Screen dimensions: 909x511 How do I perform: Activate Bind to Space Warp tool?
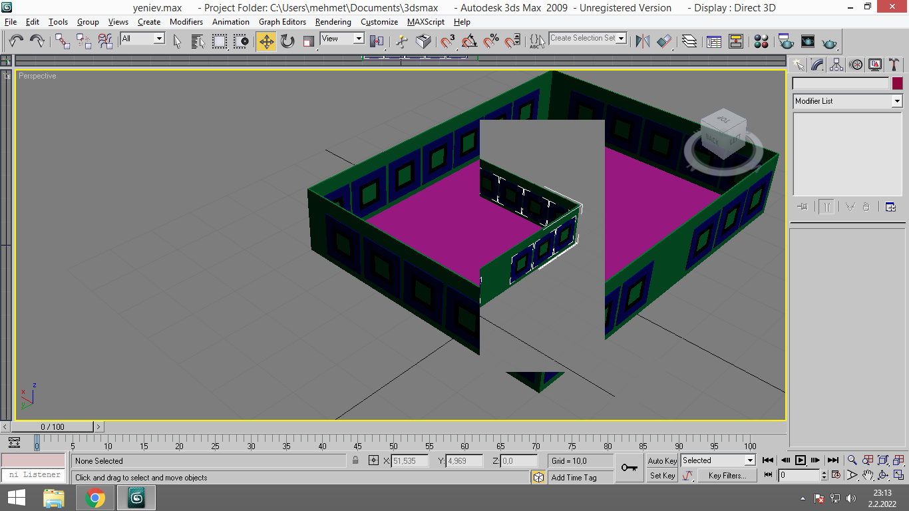point(105,41)
